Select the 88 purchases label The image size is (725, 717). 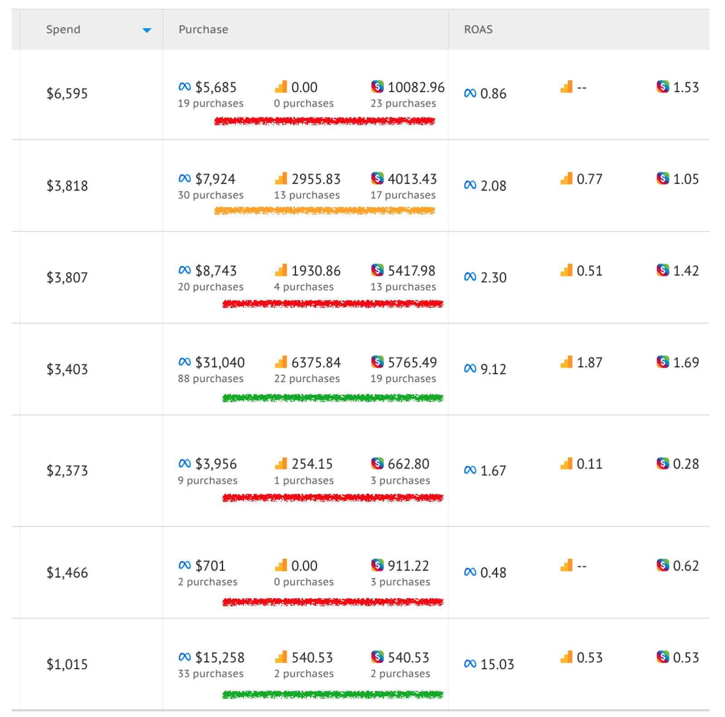tap(211, 378)
